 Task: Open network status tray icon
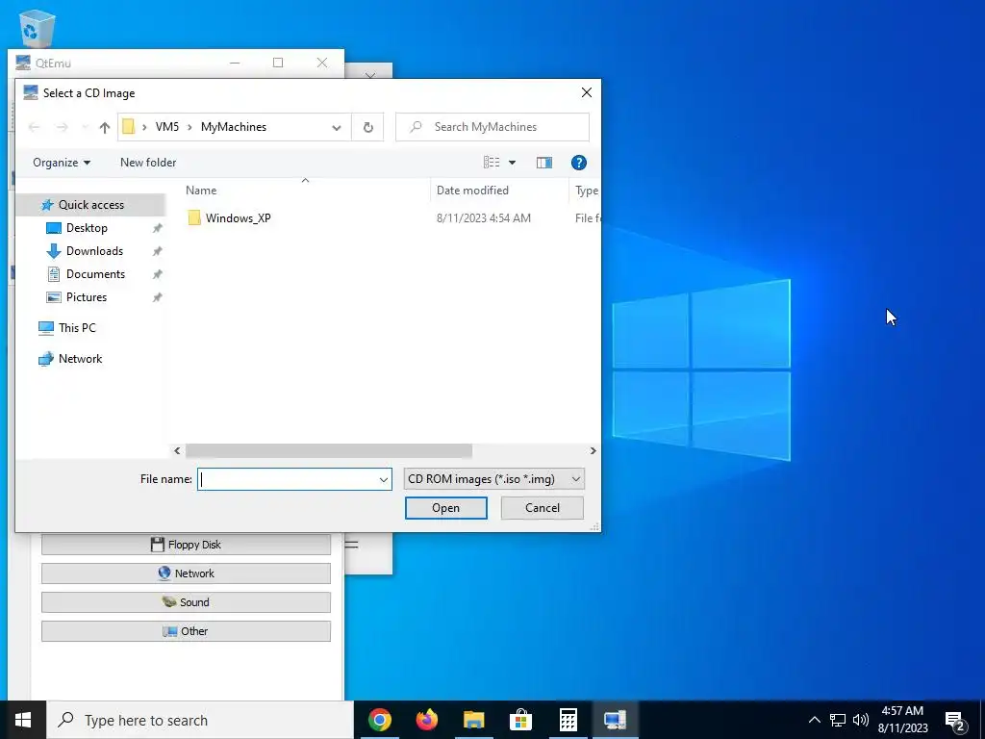(x=838, y=720)
